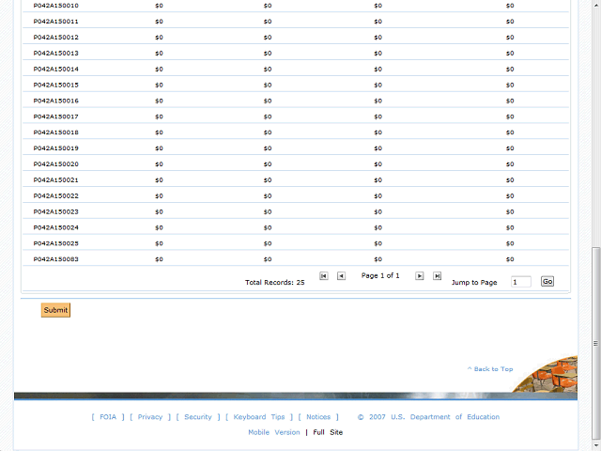Select row P042A150012
Viewport: 601px width, 451px height.
click(x=296, y=38)
